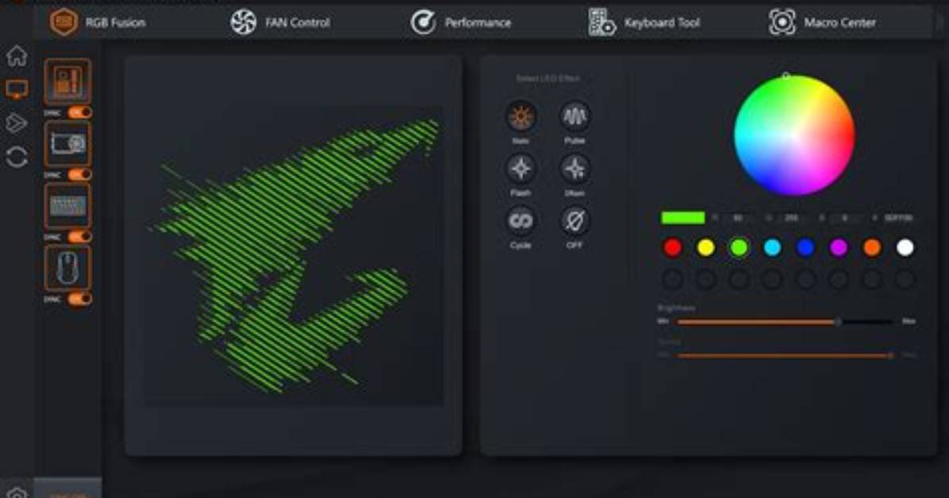Pick the Cycle LED effect

521,221
